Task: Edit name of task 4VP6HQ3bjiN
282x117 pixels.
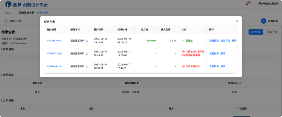Action: click(x=87, y=53)
